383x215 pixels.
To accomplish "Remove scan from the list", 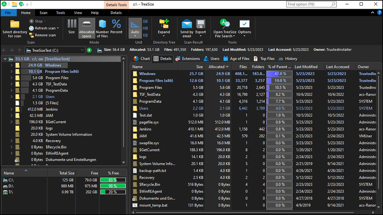I will tap(42, 35).
